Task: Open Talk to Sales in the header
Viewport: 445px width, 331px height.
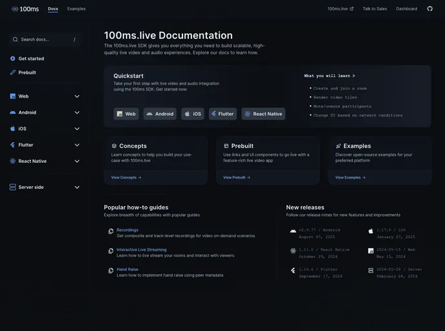Action: [374, 9]
